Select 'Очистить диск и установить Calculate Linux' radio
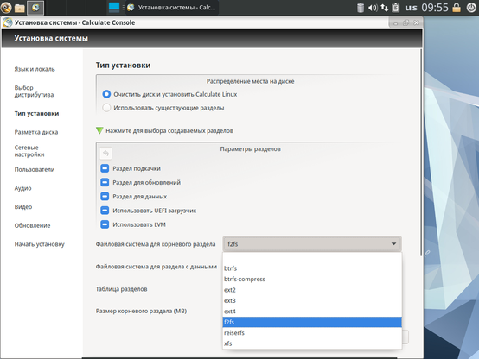The width and height of the screenshot is (479, 359). (106, 94)
